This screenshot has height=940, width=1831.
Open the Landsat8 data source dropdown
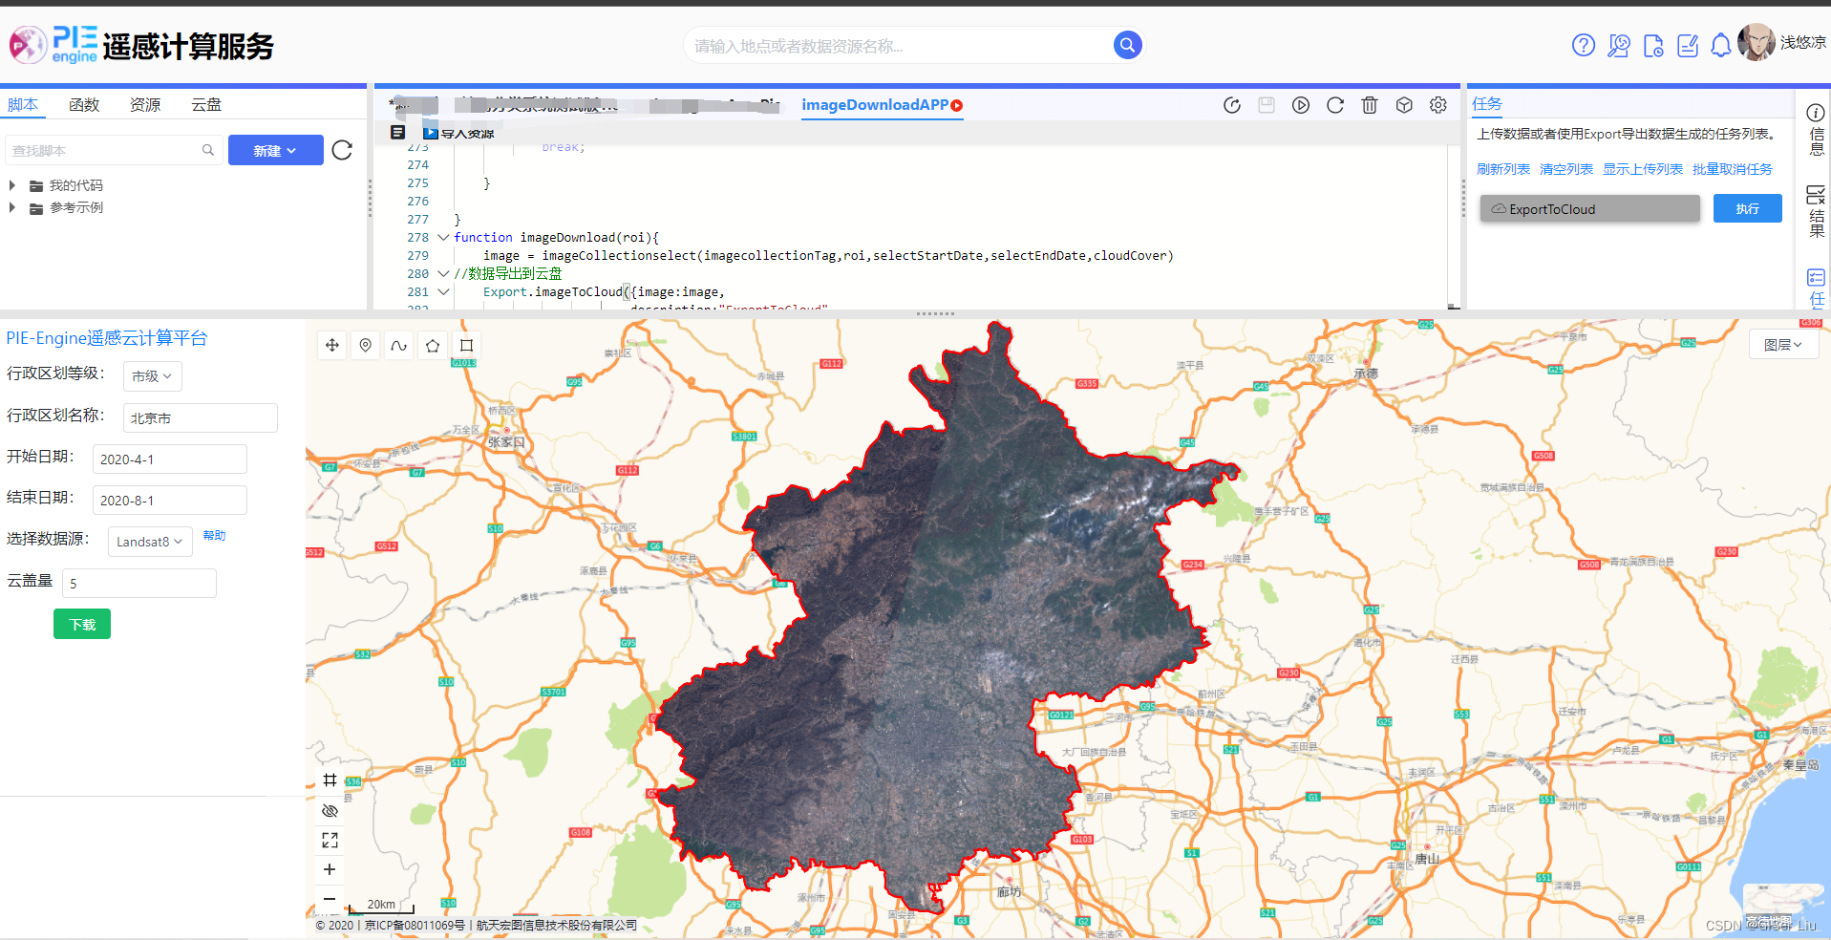point(150,542)
